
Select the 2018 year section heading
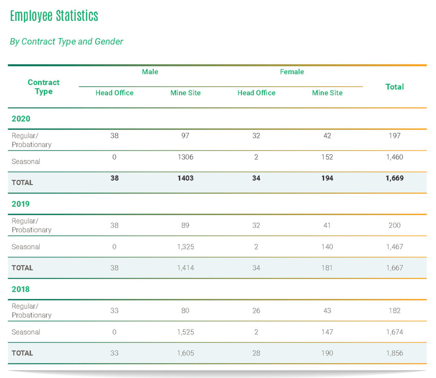coord(21,289)
